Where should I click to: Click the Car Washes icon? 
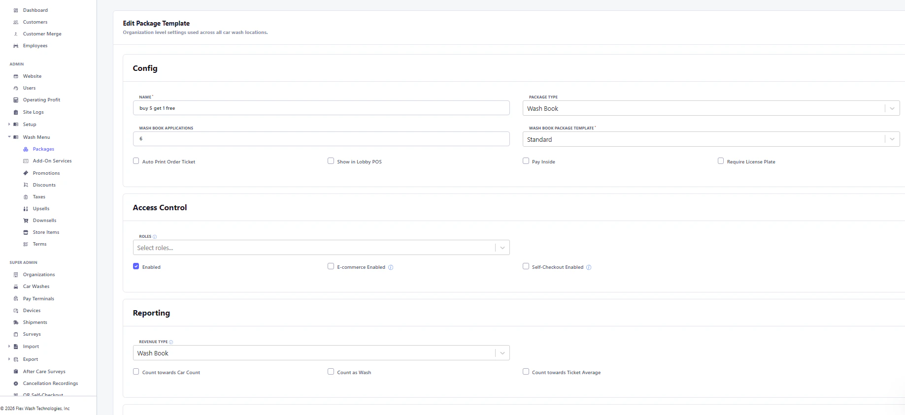pyautogui.click(x=16, y=287)
